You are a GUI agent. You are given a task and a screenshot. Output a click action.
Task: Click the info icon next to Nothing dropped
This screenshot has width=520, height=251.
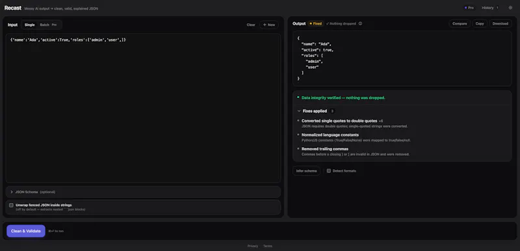[360, 23]
